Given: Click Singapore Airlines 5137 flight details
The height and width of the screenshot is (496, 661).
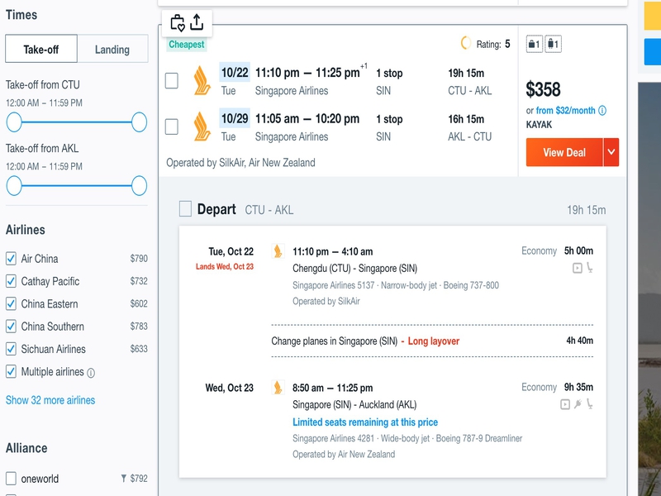Looking at the screenshot, I should [x=396, y=285].
